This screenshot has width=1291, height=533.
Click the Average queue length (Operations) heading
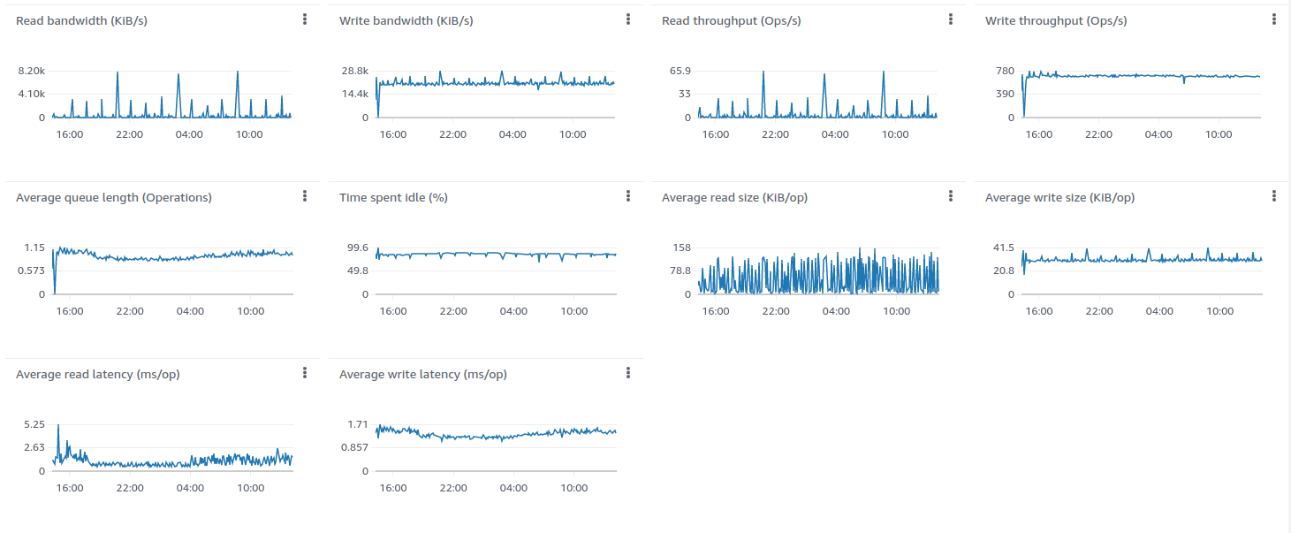(x=114, y=197)
